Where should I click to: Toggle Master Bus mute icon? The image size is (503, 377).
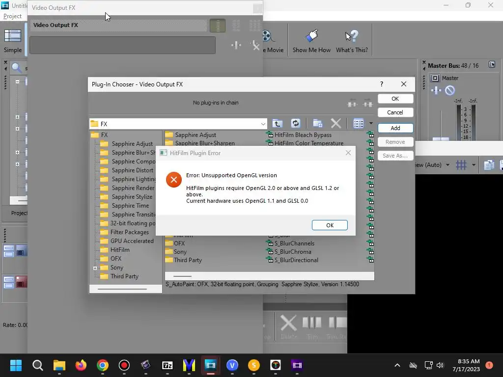click(x=450, y=91)
